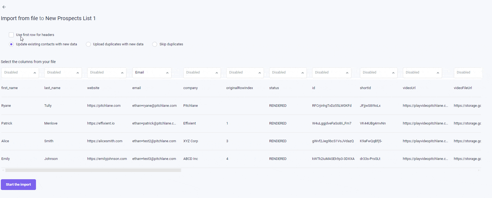The image size is (492, 198).
Task: Open column dropdown above last_name
Action: [63, 73]
